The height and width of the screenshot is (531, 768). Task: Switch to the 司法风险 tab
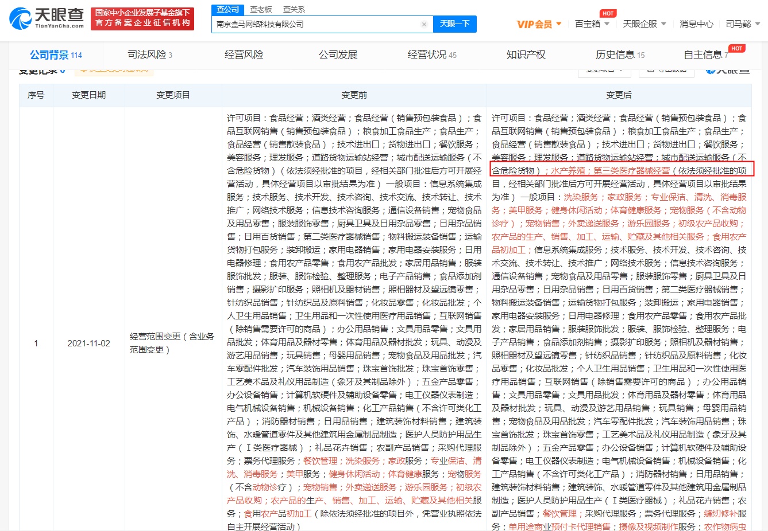149,55
